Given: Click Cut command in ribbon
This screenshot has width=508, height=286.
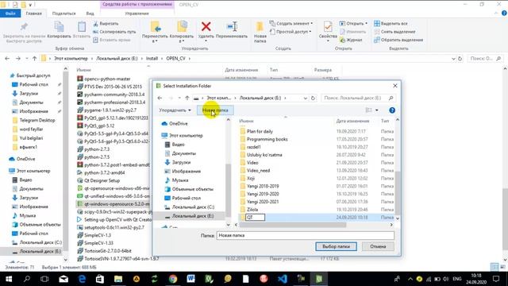Looking at the screenshot, I should pyautogui.click(x=106, y=24).
